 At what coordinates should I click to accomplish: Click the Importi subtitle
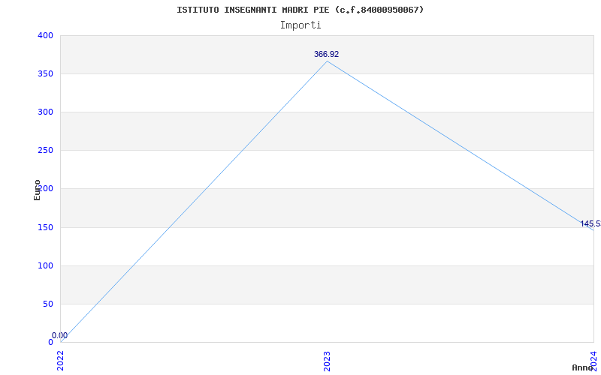coord(300,25)
